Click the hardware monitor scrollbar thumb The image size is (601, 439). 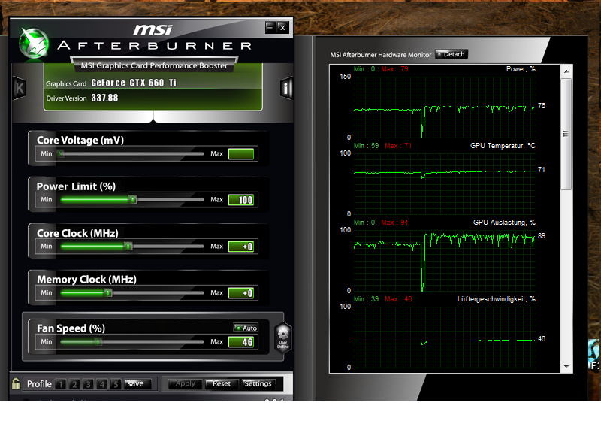pyautogui.click(x=566, y=135)
